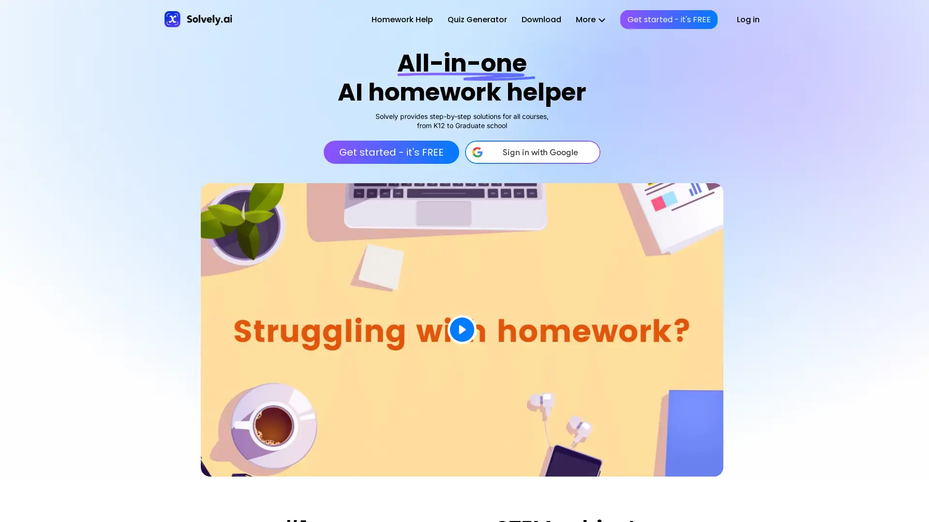Viewport: 929px width, 522px height.
Task: Click More dropdown to expand options
Action: (590, 19)
